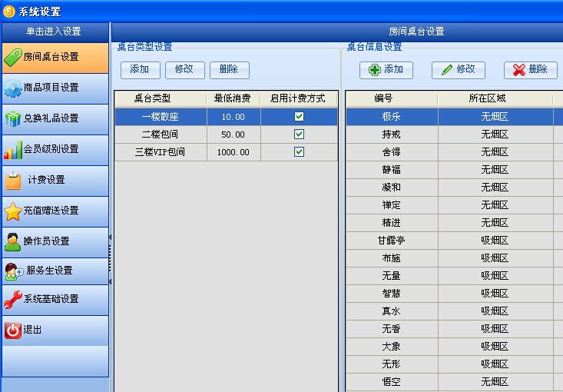Toggle billing checkbox for 一楼散座
The image size is (563, 392).
pyautogui.click(x=299, y=117)
